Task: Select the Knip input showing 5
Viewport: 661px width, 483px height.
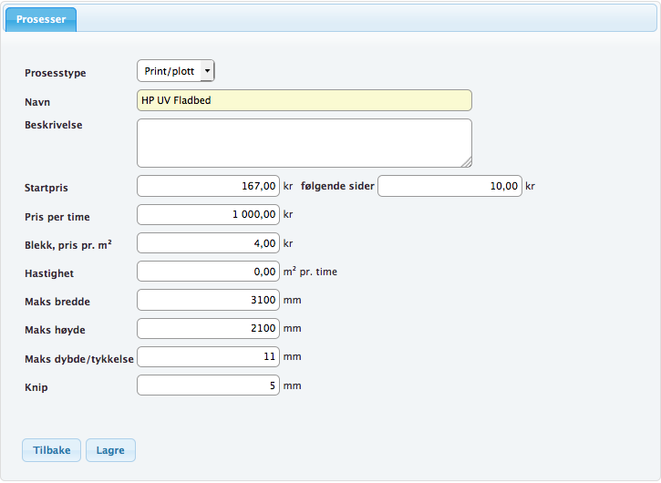Action: 208,385
